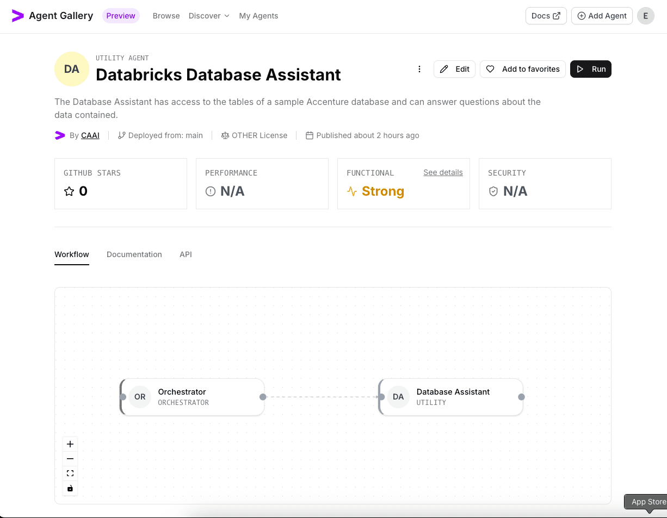This screenshot has width=667, height=518.
Task: Select the OR badge on the Orchestrator node
Action: tap(140, 397)
